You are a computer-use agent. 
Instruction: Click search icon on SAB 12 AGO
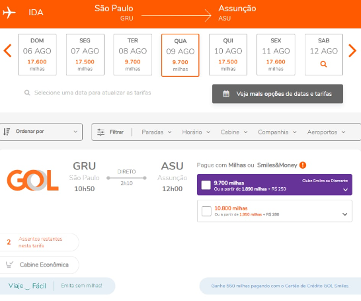pos(323,64)
